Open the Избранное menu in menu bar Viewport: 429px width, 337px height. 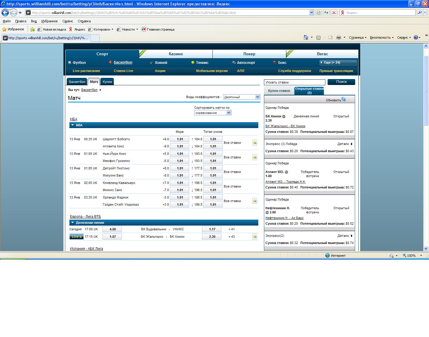click(49, 21)
